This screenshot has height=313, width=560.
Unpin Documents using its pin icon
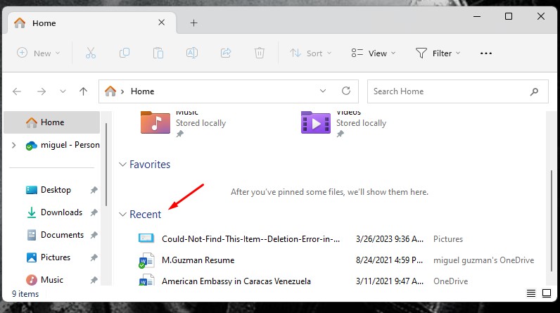94,235
